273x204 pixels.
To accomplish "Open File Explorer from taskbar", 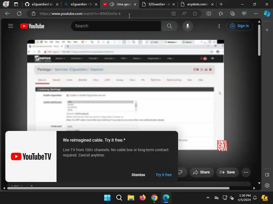I will [131, 198].
